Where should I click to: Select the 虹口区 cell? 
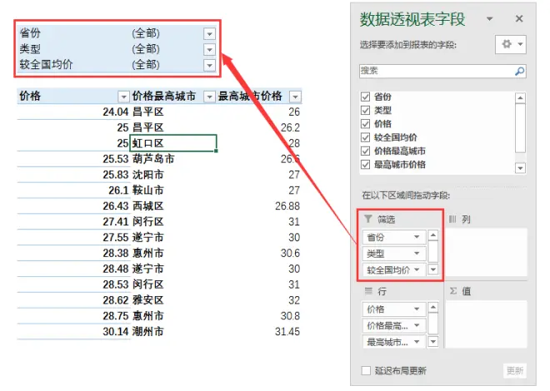coord(173,143)
